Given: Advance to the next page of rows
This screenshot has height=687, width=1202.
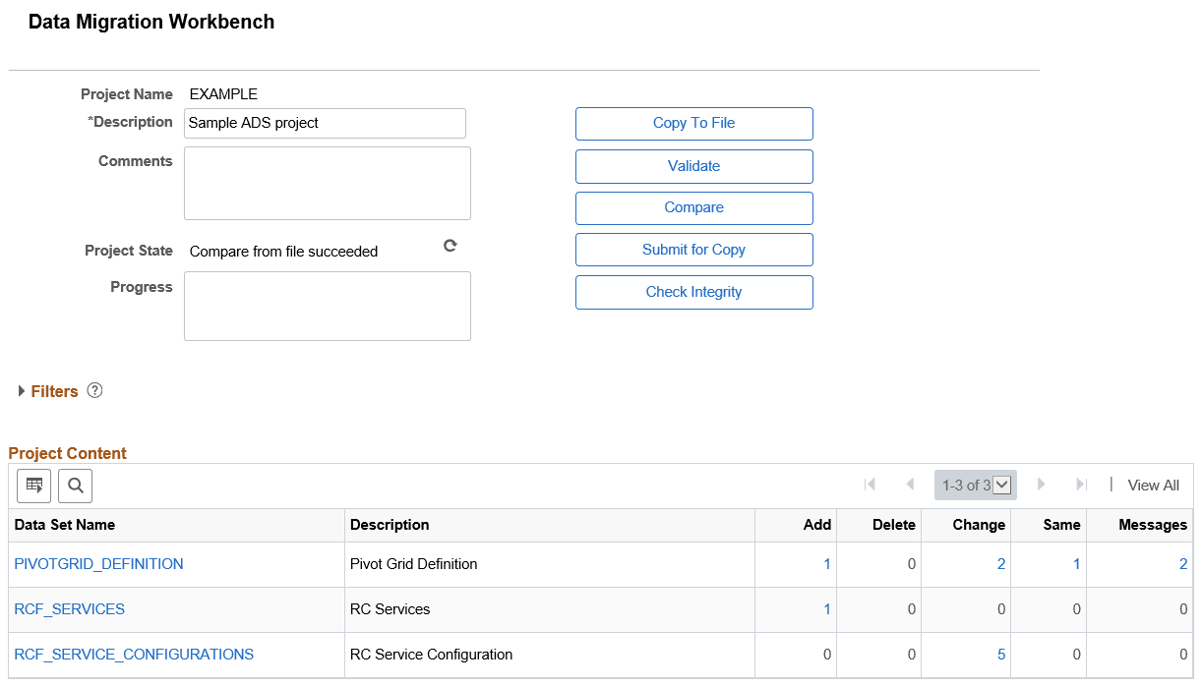Looking at the screenshot, I should point(1042,484).
